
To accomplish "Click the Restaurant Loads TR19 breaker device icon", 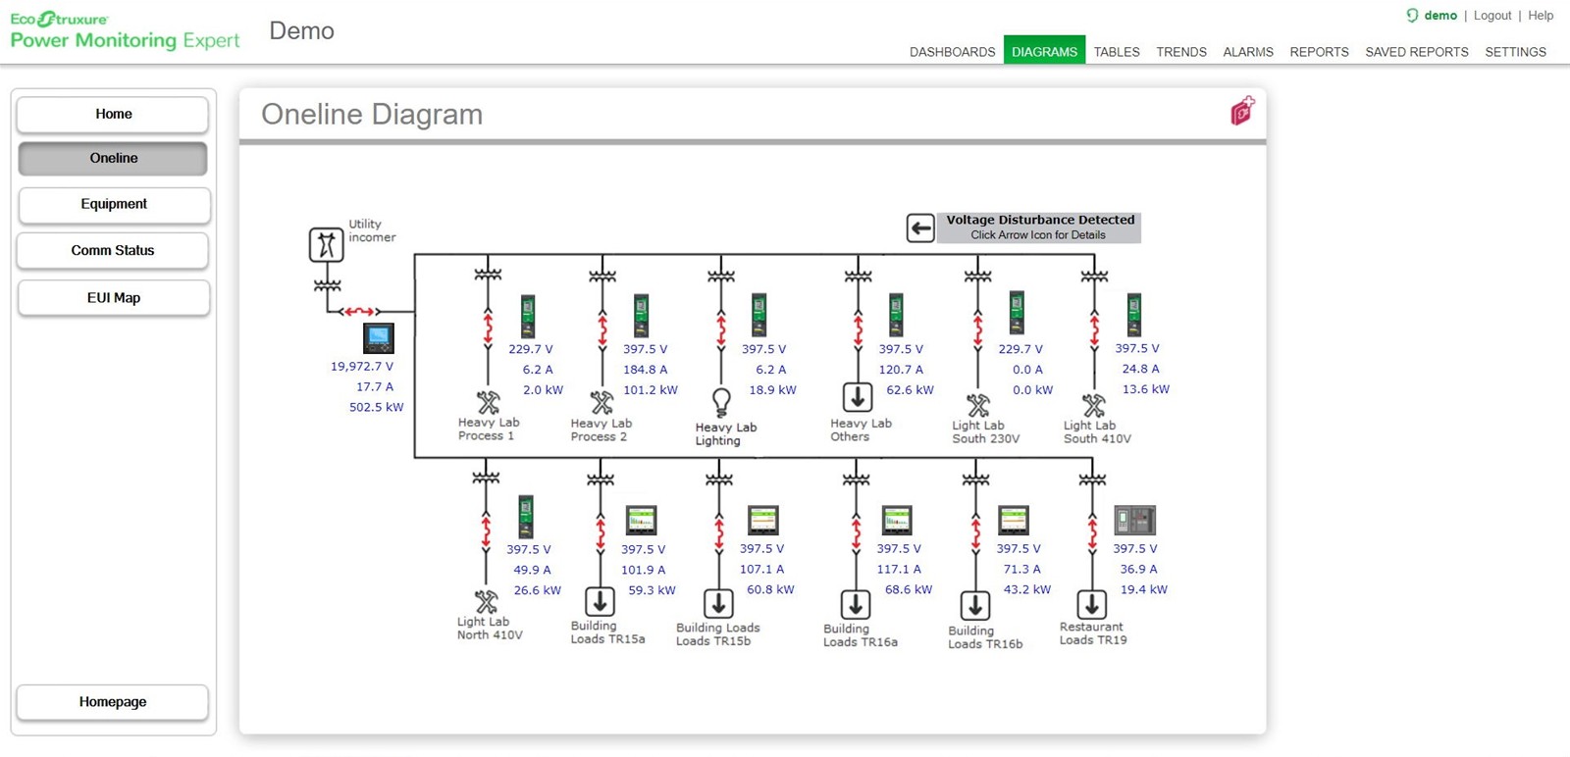I will tap(1134, 520).
